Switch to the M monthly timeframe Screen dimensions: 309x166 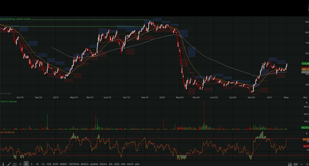click(37, 164)
